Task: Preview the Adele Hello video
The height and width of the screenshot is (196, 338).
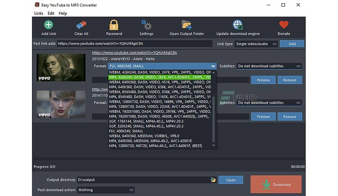Action: click(263, 80)
